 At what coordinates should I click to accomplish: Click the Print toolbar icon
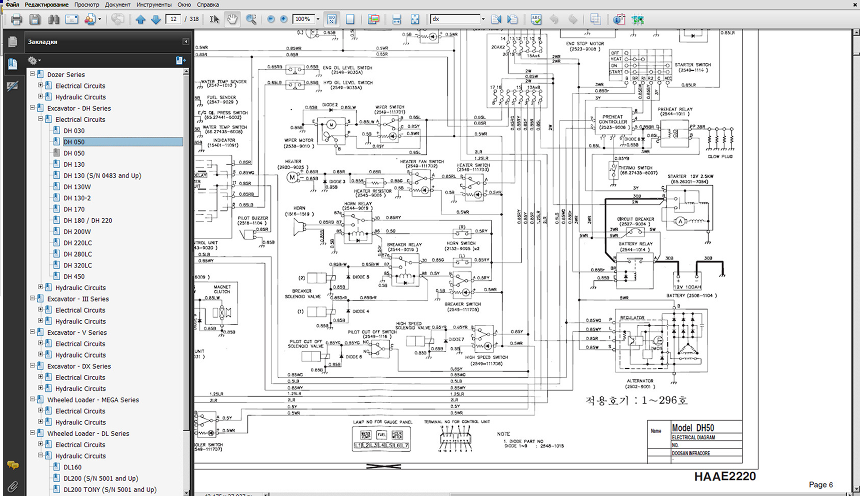pyautogui.click(x=16, y=19)
